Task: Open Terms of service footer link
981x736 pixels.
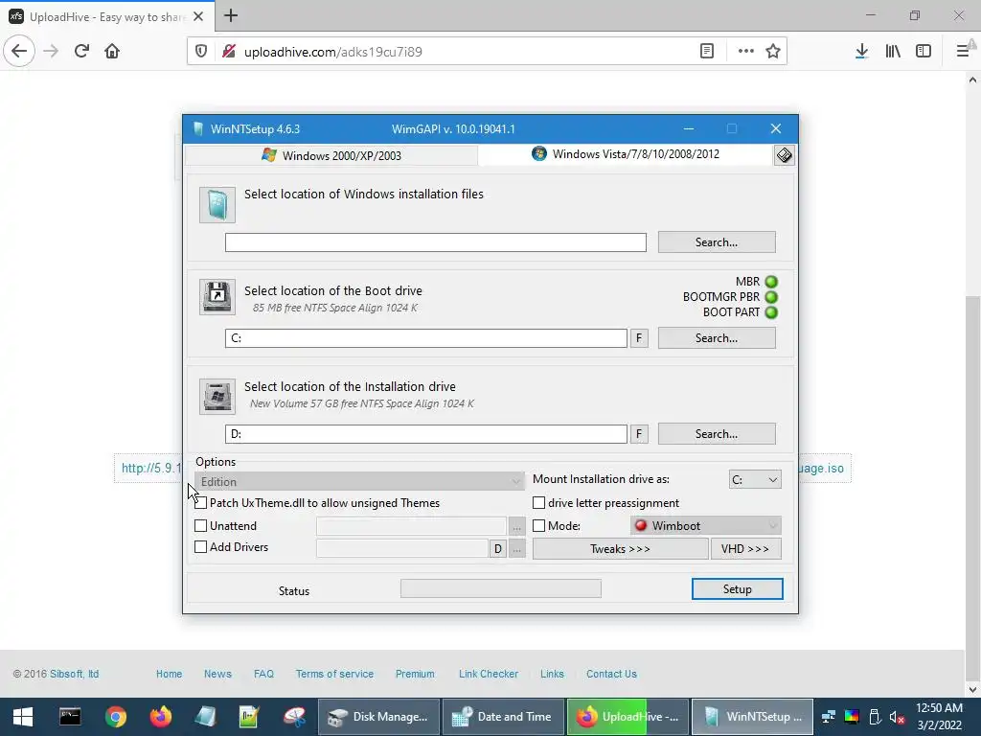Action: (334, 674)
